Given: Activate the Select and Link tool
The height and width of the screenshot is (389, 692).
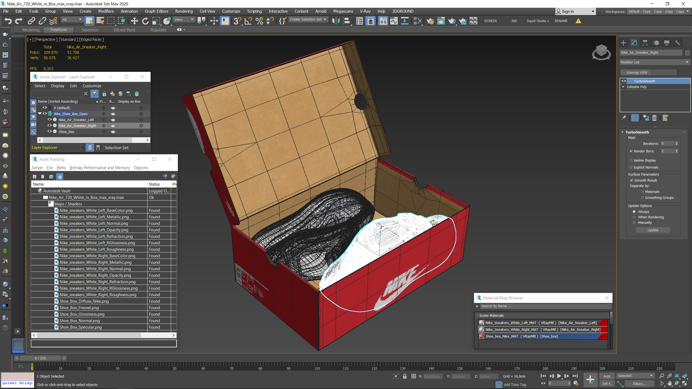Looking at the screenshot, I should (x=31, y=21).
